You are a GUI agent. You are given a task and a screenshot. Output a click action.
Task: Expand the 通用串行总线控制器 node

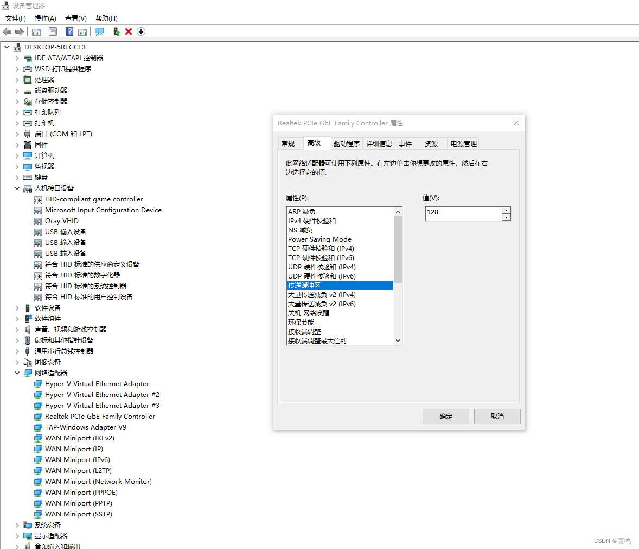point(17,351)
